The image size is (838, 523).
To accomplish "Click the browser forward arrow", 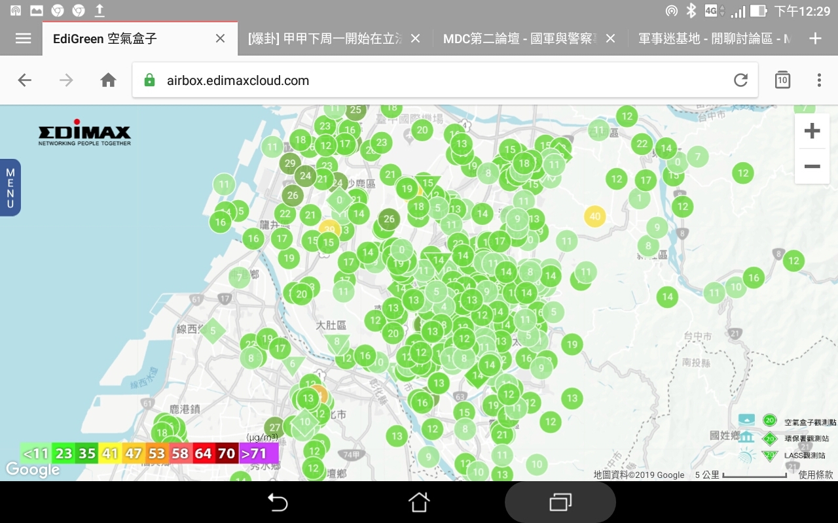I will point(66,80).
